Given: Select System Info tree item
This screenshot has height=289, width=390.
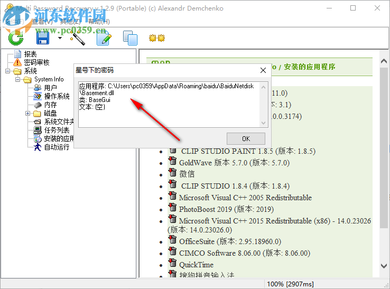Looking at the screenshot, I should (x=49, y=79).
